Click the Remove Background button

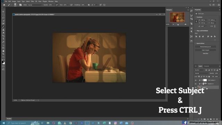[205, 47]
